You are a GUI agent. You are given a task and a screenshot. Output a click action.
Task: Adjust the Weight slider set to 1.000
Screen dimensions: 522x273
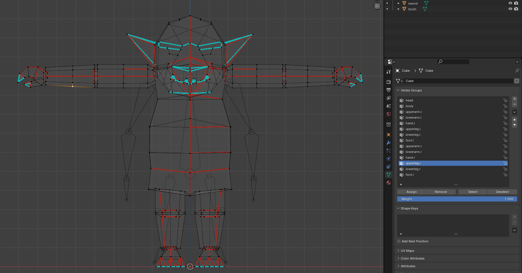pos(457,199)
